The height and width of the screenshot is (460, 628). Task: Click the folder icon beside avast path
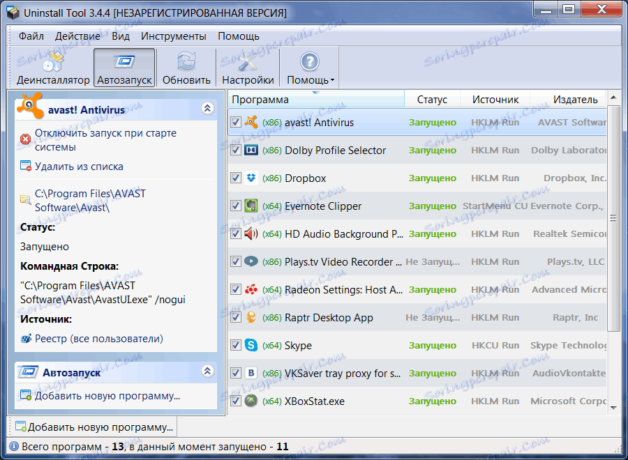point(26,199)
